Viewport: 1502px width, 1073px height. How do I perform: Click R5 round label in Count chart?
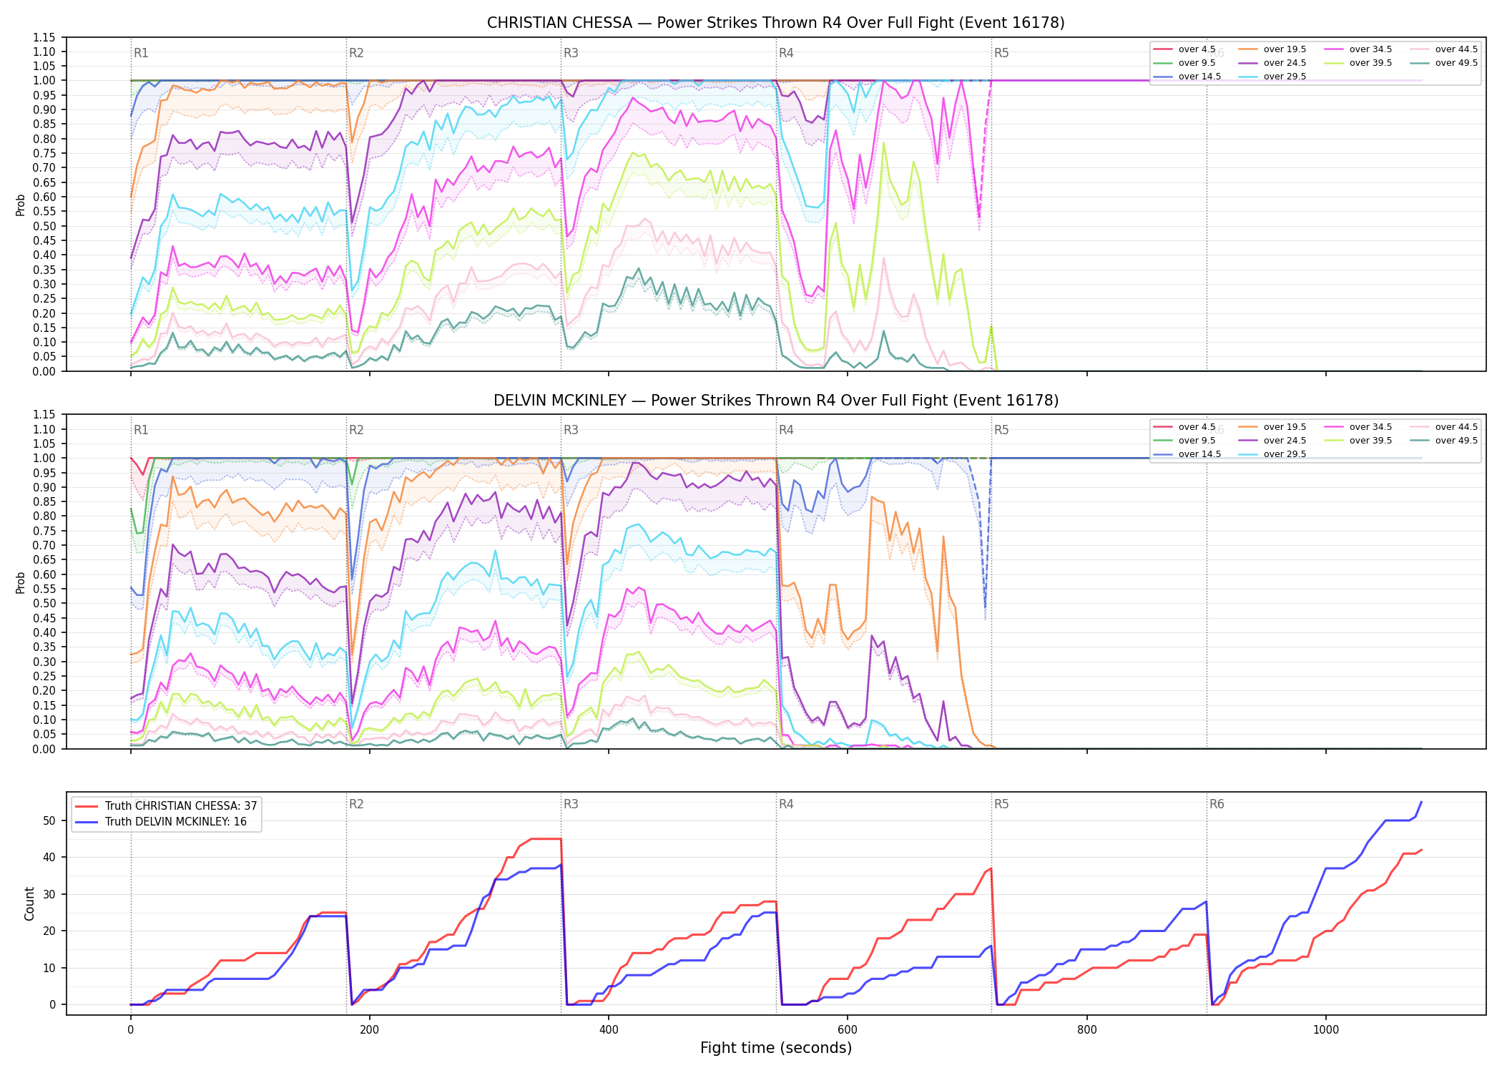pyautogui.click(x=1001, y=804)
